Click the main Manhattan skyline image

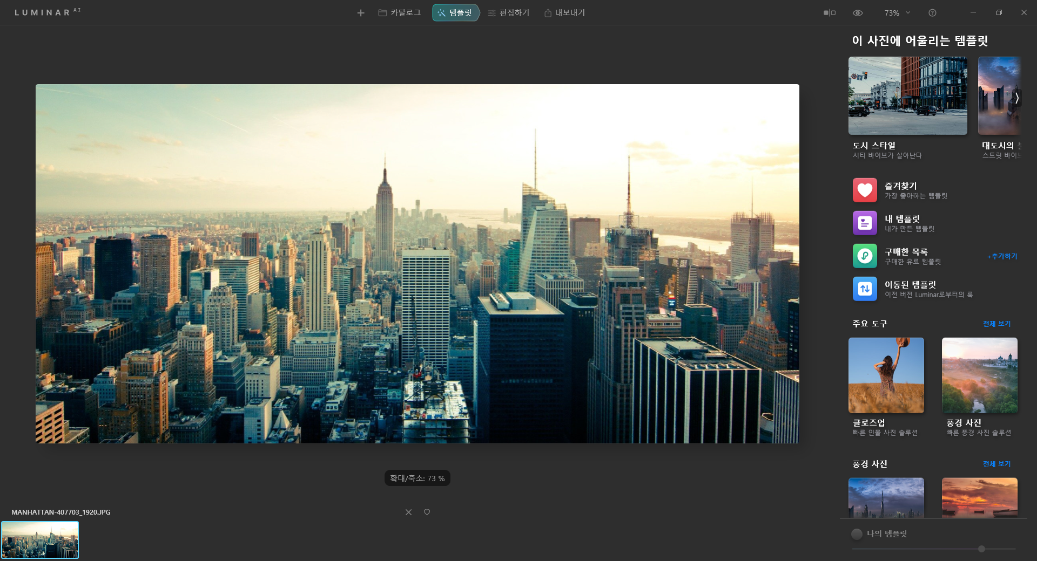tap(417, 263)
